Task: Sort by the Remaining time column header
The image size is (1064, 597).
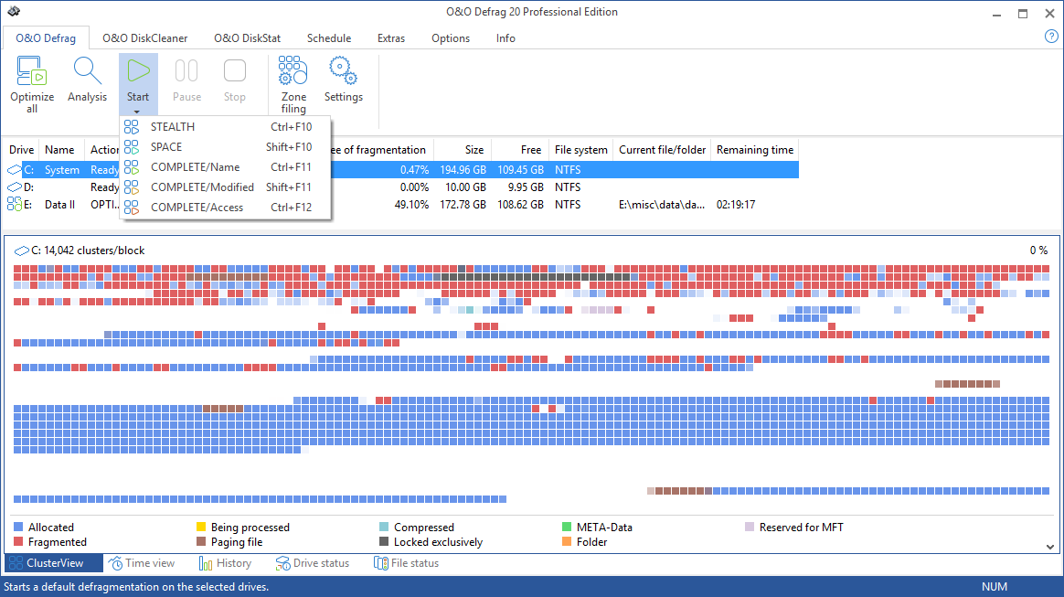Action: [x=754, y=150]
